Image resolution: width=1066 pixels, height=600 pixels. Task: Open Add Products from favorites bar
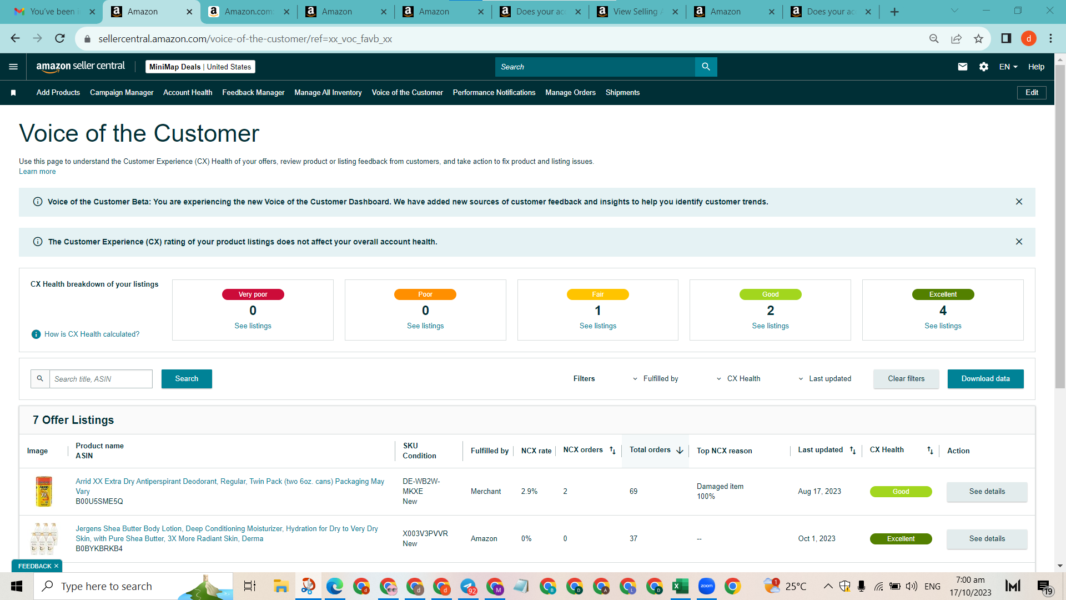[x=58, y=93]
